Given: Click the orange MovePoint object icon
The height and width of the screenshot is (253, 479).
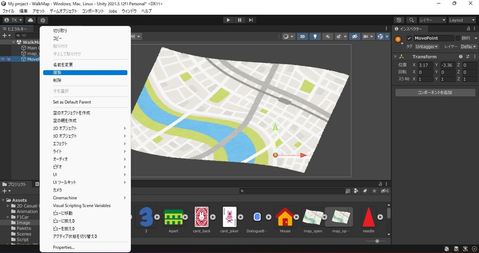Looking at the screenshot, I should 398,39.
